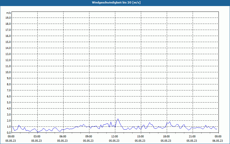Click the 18,0 y-axis label

click(x=9, y=24)
